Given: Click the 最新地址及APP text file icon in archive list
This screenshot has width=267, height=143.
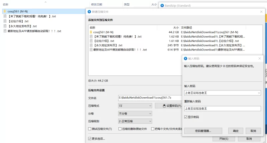Looking at the screenshot, I should click(91, 50).
